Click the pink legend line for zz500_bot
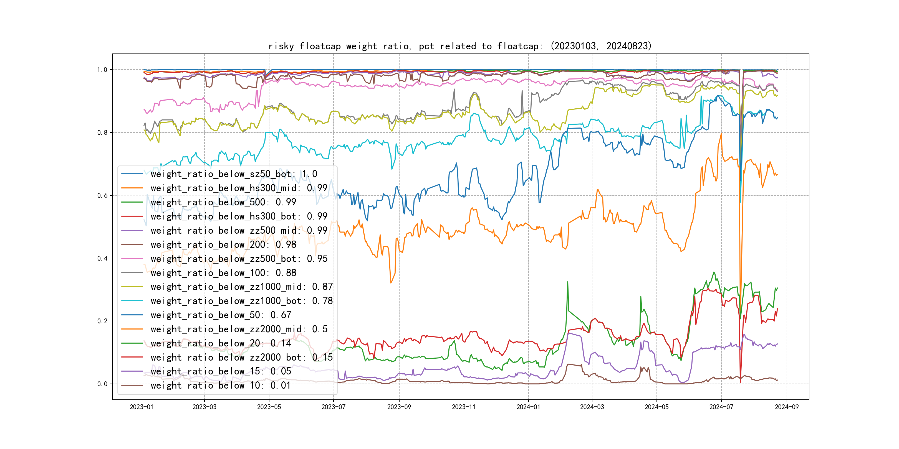Image resolution: width=899 pixels, height=449 pixels. click(132, 259)
